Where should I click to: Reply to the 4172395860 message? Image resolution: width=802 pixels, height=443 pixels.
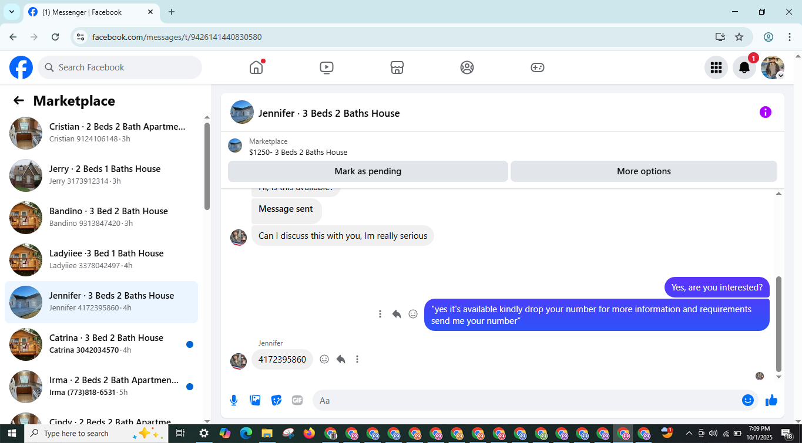tap(341, 359)
